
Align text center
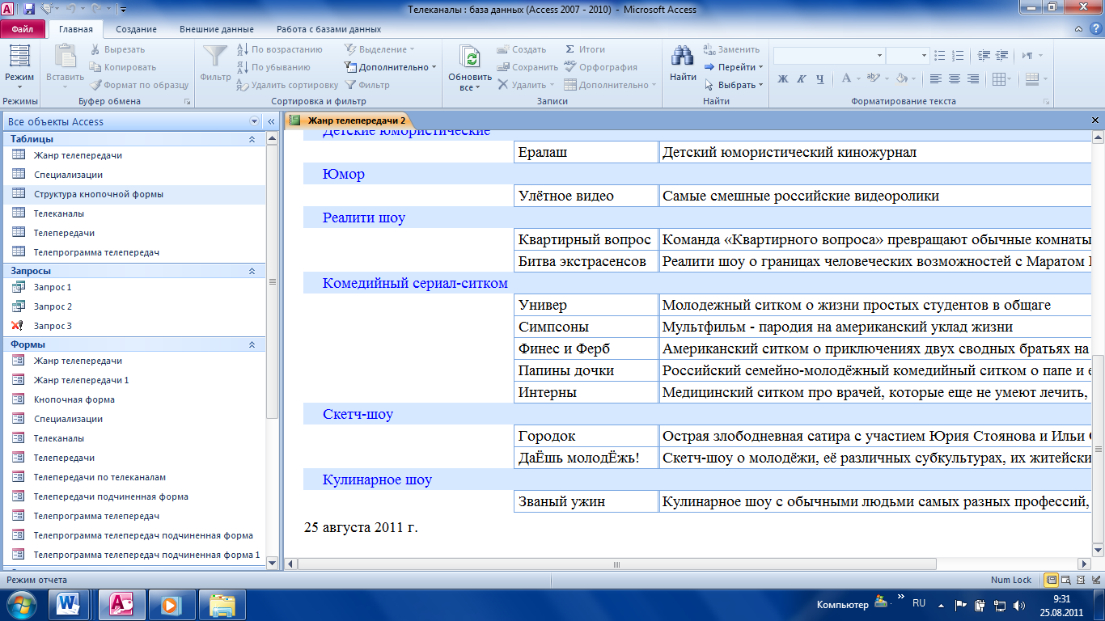pyautogui.click(x=955, y=79)
